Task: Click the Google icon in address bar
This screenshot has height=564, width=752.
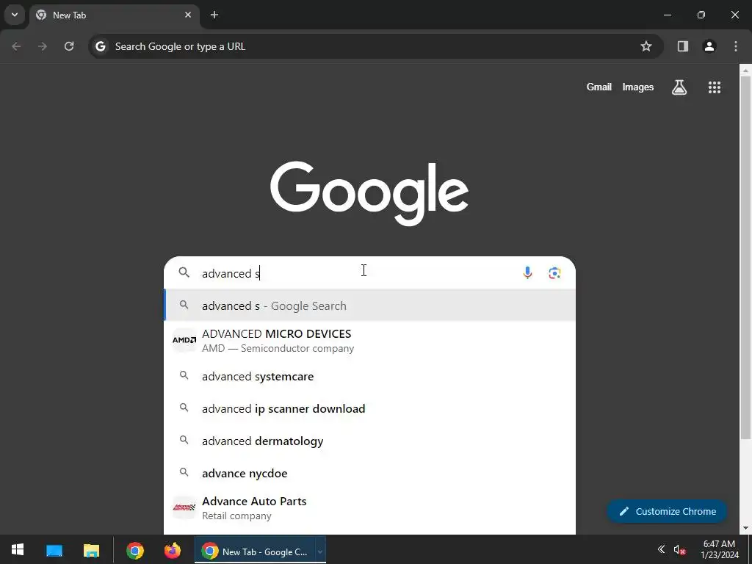Action: (100, 46)
